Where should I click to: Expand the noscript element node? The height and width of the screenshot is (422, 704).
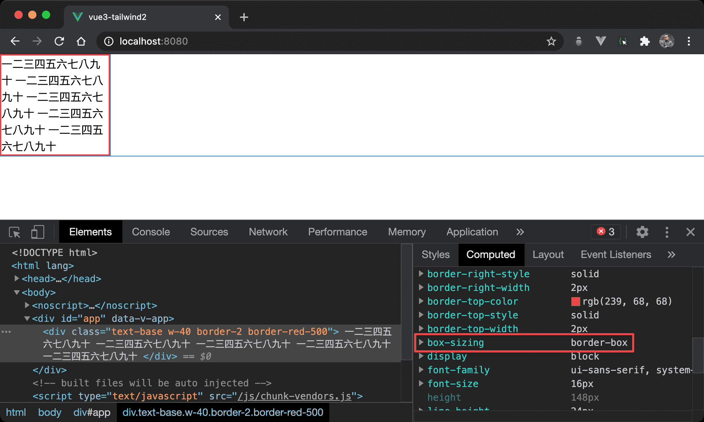point(27,305)
